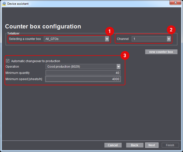Click the All_GTOs counter box selection field
The image size is (183, 152).
click(x=74, y=39)
